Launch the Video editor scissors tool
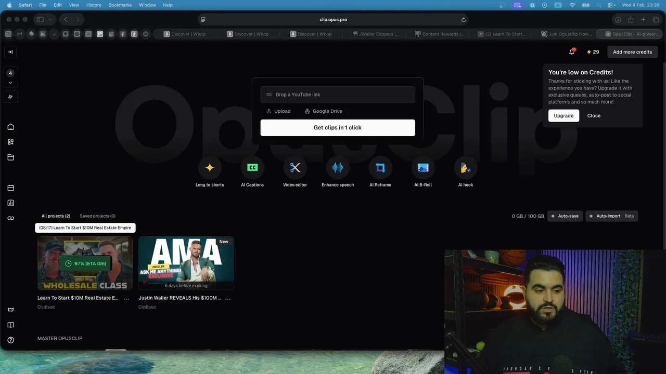The width and height of the screenshot is (666, 374). (295, 168)
